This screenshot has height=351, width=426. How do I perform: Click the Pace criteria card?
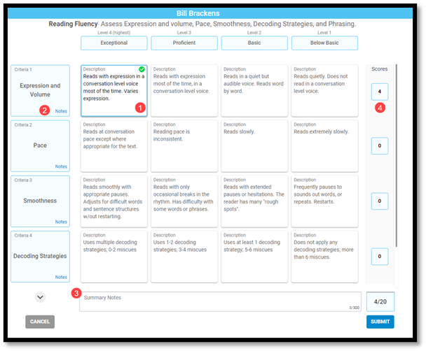pos(40,146)
